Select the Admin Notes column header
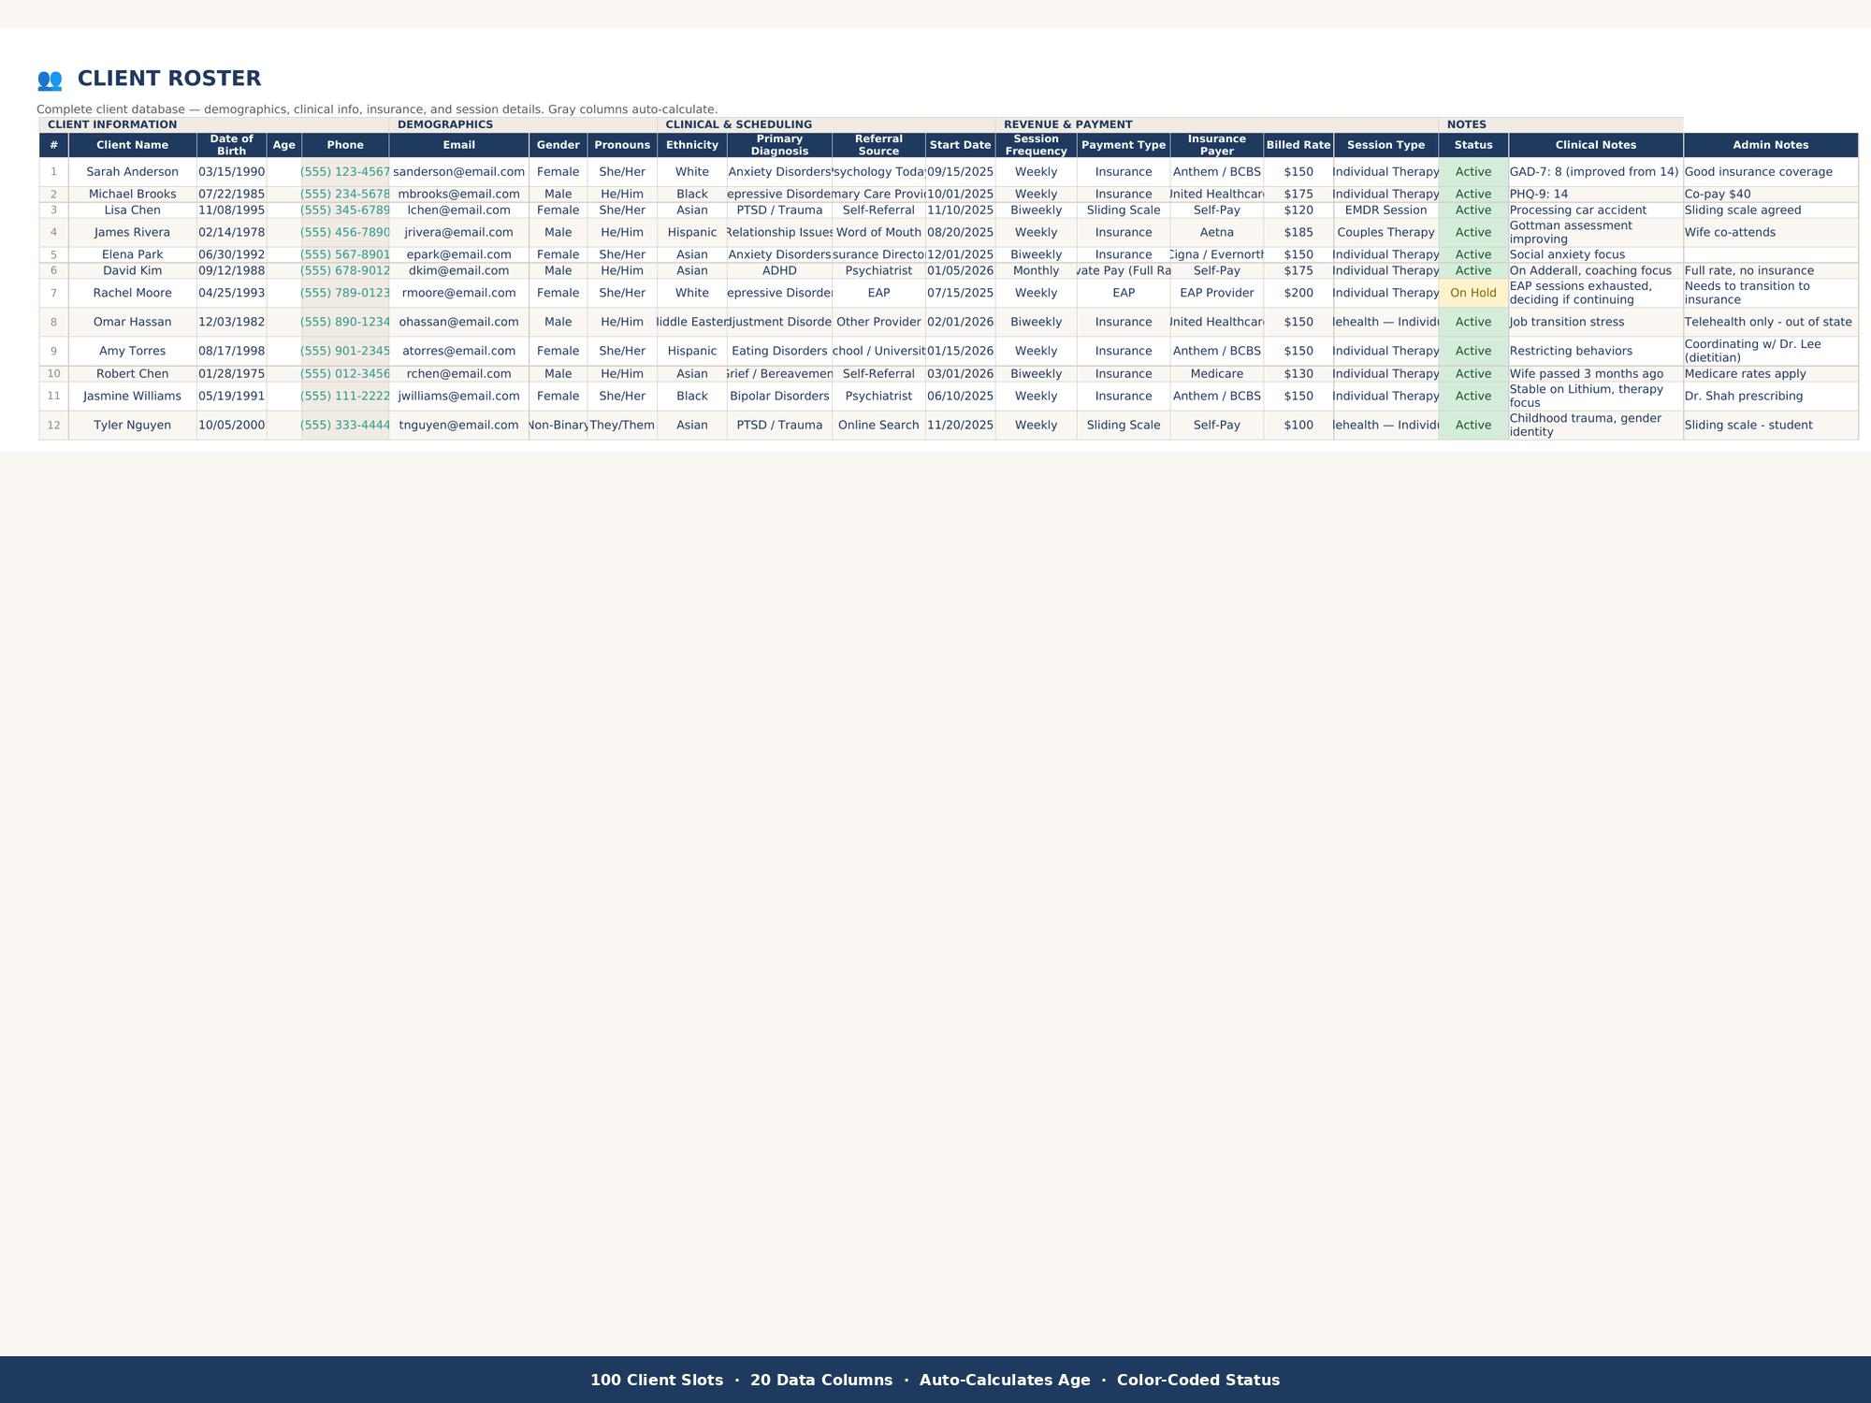 pyautogui.click(x=1771, y=145)
